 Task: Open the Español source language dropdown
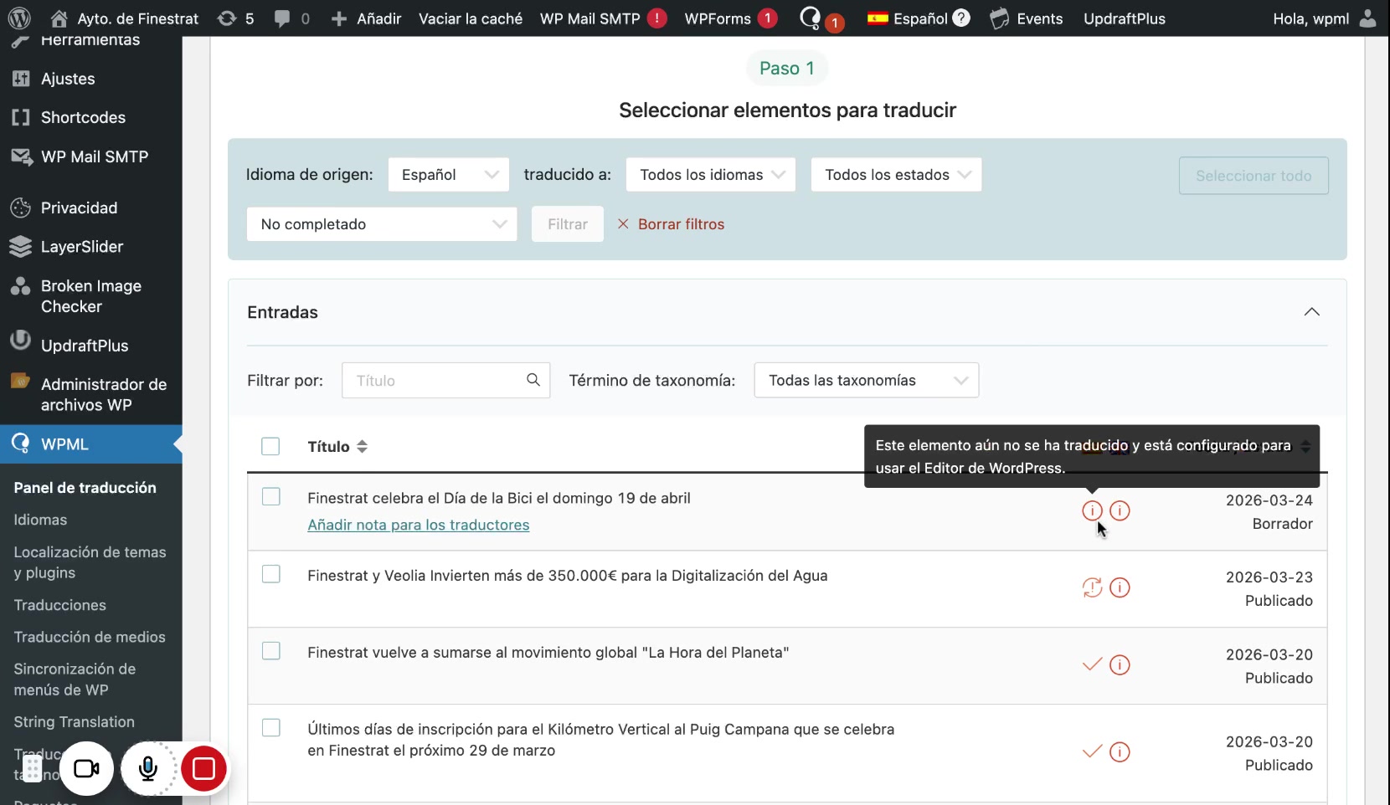448,175
